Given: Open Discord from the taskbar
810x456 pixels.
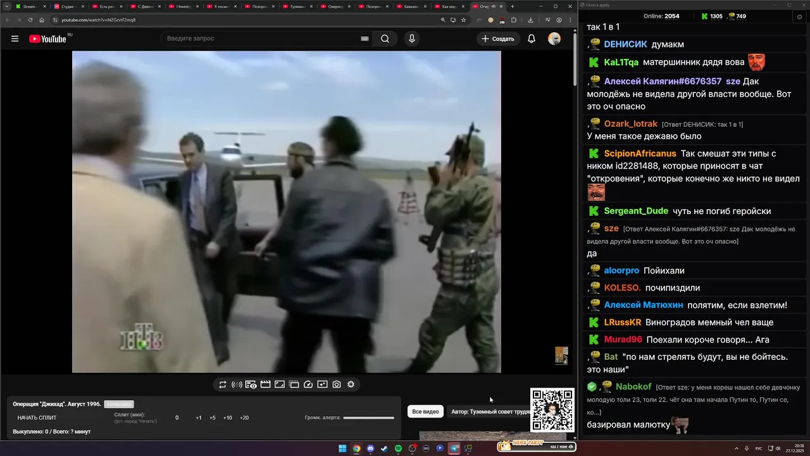Looking at the screenshot, I should [370, 448].
